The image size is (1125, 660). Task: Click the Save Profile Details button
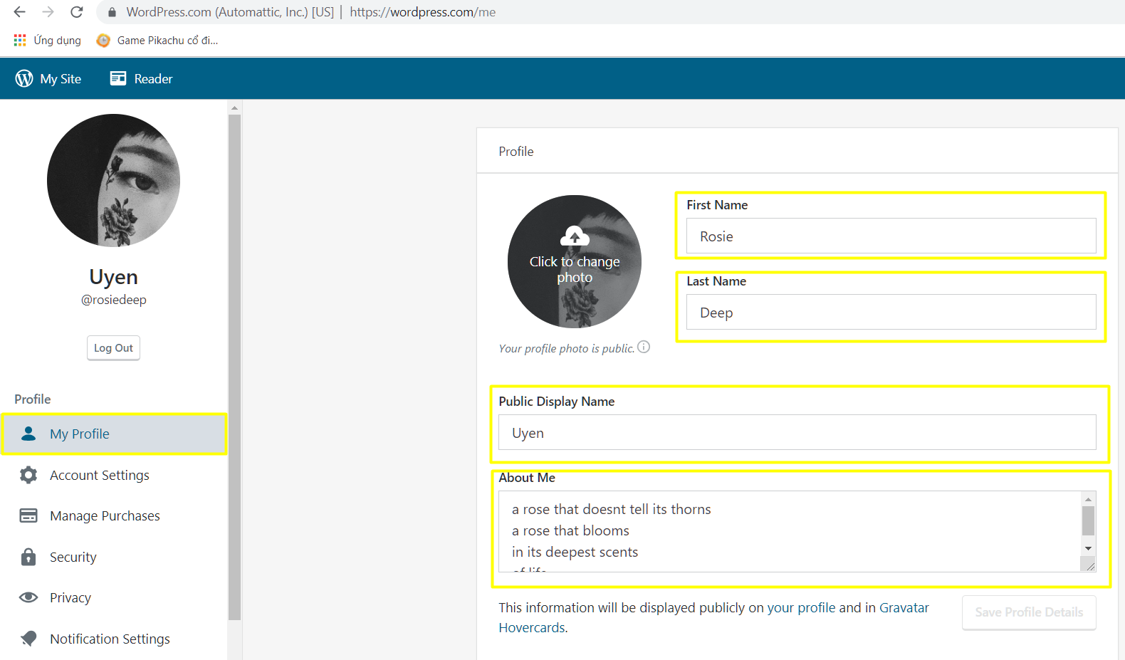pos(1028,612)
